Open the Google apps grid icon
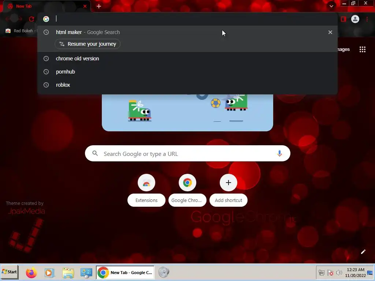This screenshot has height=281, width=375. [x=362, y=49]
